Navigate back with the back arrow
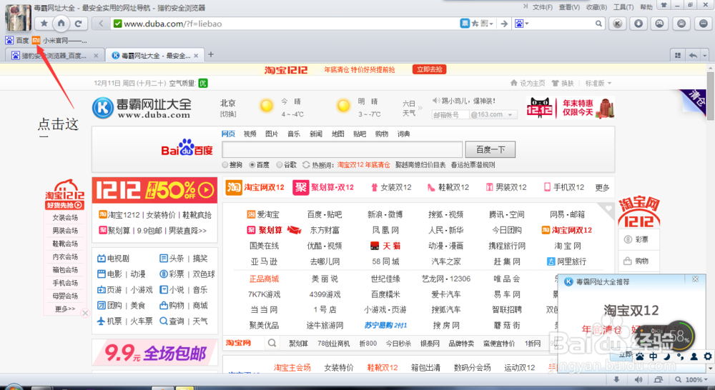The image size is (715, 390). click(x=102, y=24)
